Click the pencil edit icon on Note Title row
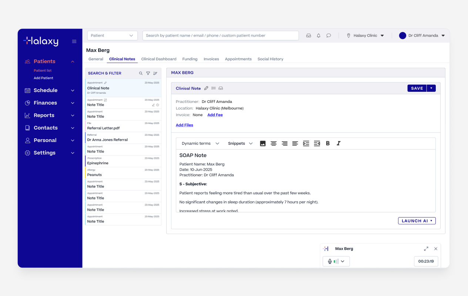Image resolution: width=468 pixels, height=296 pixels. (x=154, y=105)
